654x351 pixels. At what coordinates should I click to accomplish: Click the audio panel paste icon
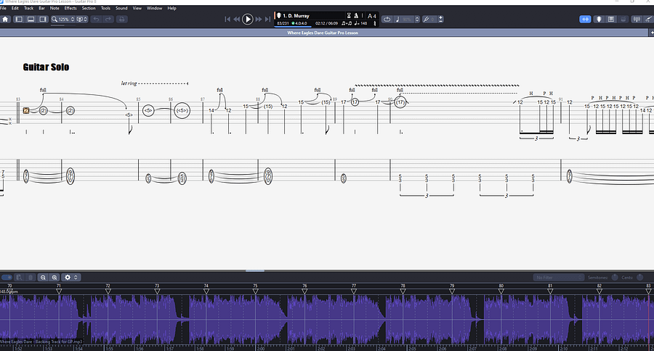click(x=19, y=277)
